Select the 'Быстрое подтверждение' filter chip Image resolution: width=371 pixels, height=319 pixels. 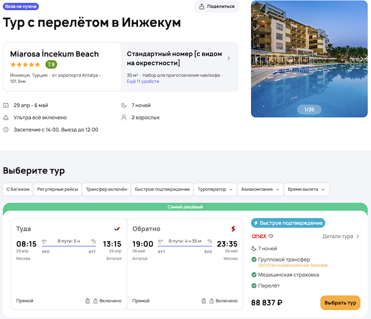point(161,189)
